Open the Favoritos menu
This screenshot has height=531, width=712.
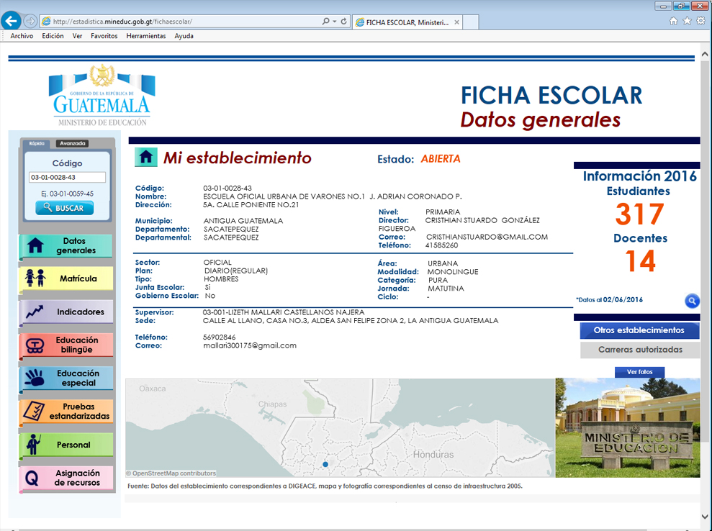[104, 36]
